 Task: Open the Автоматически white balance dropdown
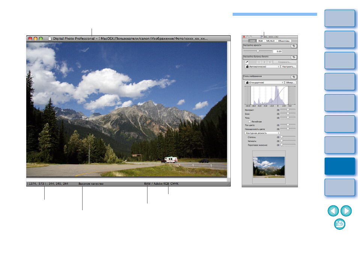tap(262, 67)
